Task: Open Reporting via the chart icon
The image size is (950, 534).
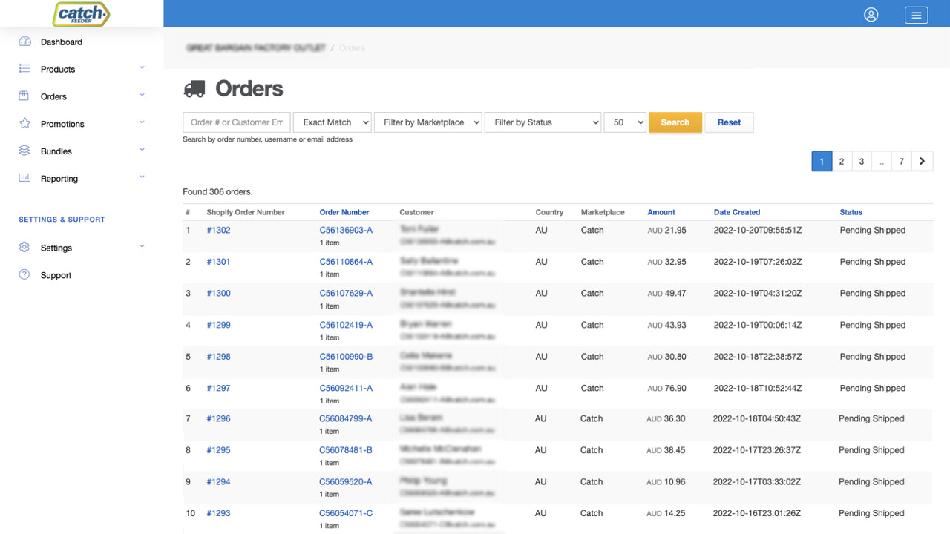Action: 22,178
